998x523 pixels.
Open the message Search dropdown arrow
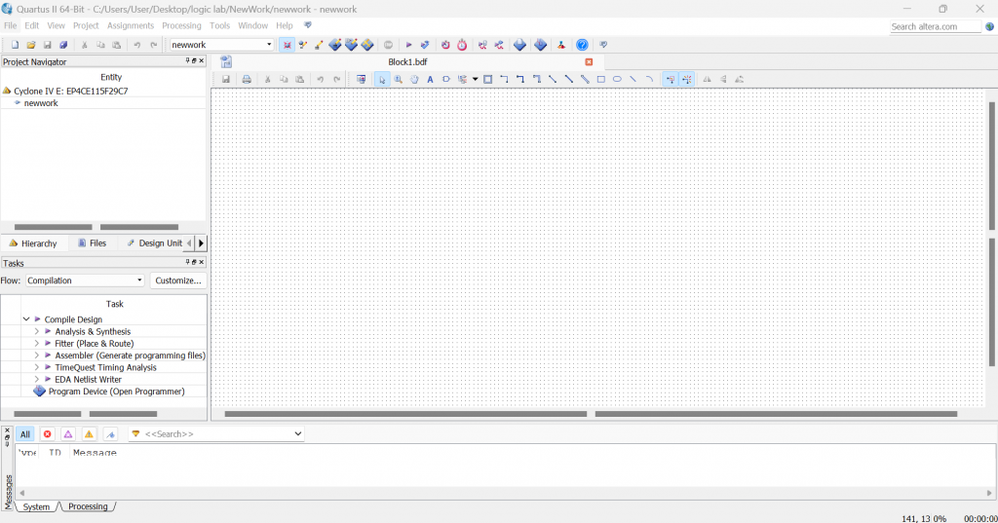(x=298, y=434)
